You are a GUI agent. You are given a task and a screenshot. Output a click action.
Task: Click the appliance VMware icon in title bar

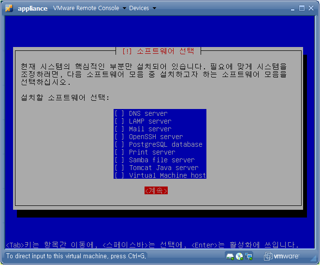coord(9,8)
